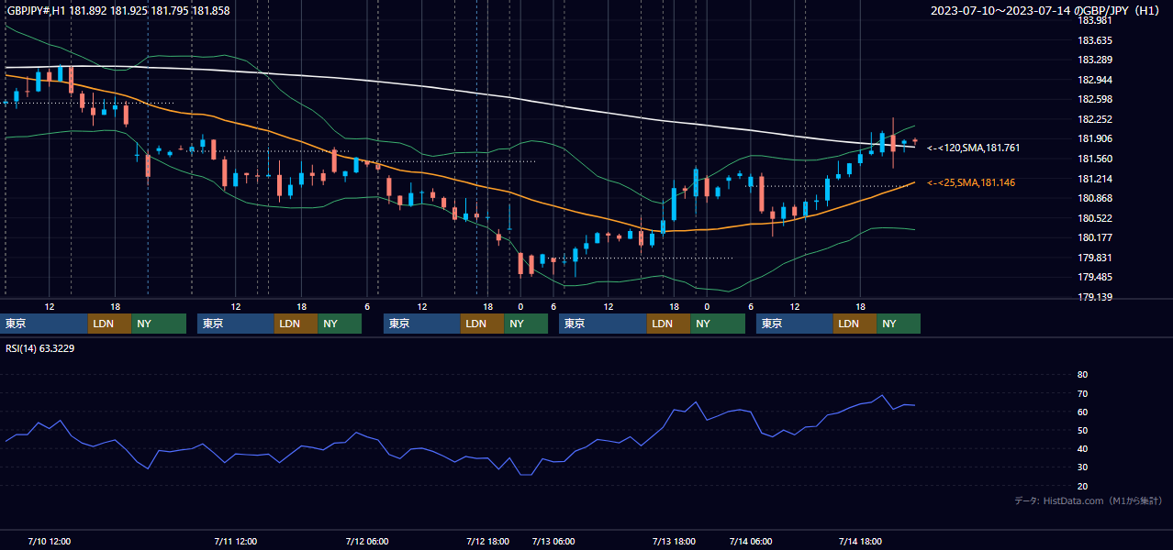Click the 7/11 12:00 date label
The width and height of the screenshot is (1173, 550).
click(235, 542)
